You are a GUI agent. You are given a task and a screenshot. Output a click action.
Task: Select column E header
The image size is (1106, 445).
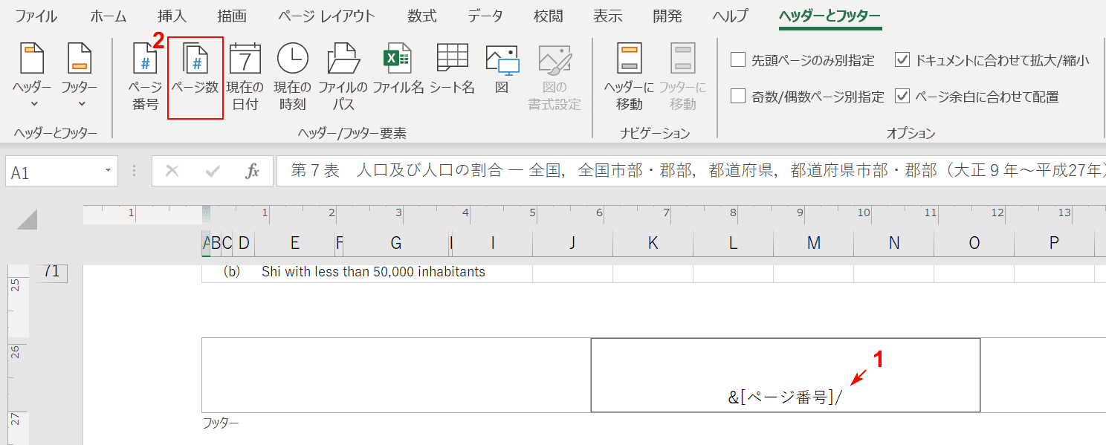click(295, 243)
